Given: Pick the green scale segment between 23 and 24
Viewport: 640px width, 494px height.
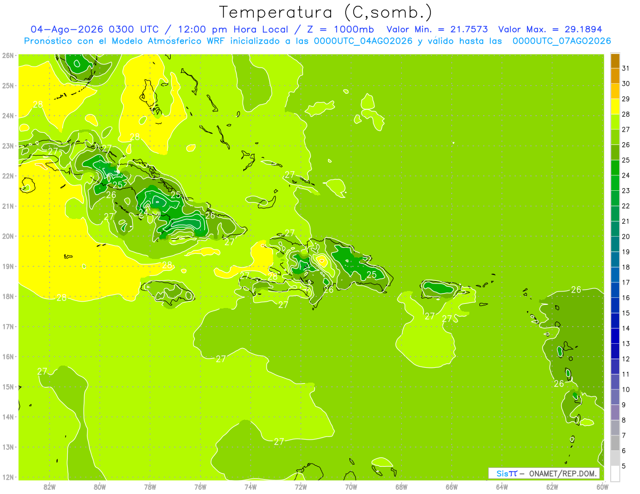Looking at the screenshot, I should click(615, 183).
